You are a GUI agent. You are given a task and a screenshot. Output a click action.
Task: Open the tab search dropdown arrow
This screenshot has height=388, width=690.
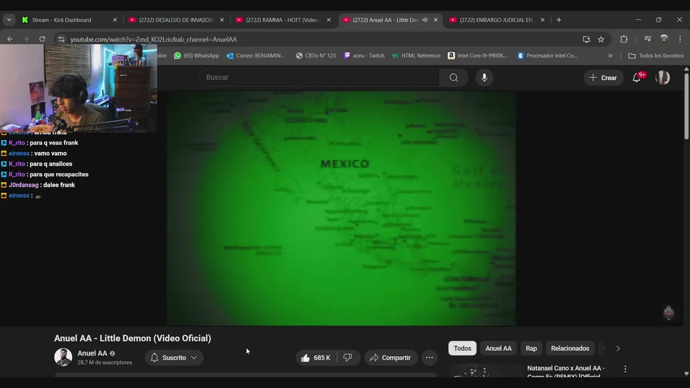[9, 20]
